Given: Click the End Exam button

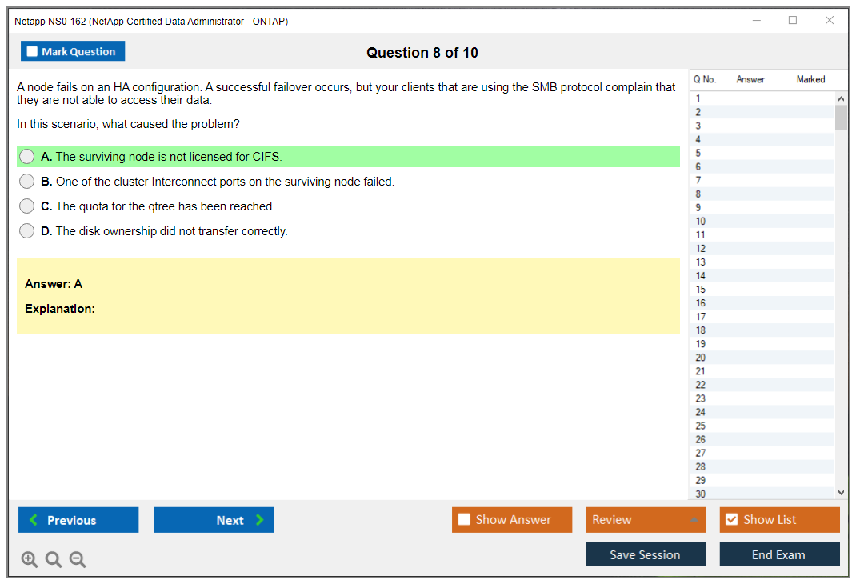Looking at the screenshot, I should tap(779, 554).
